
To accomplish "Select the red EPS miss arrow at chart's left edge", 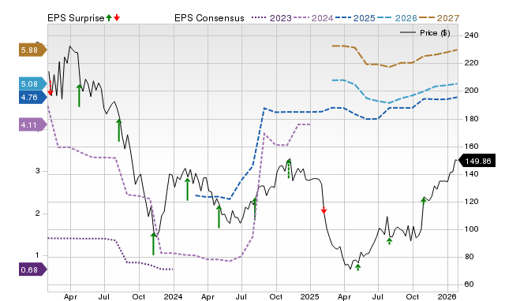I will click(x=50, y=88).
